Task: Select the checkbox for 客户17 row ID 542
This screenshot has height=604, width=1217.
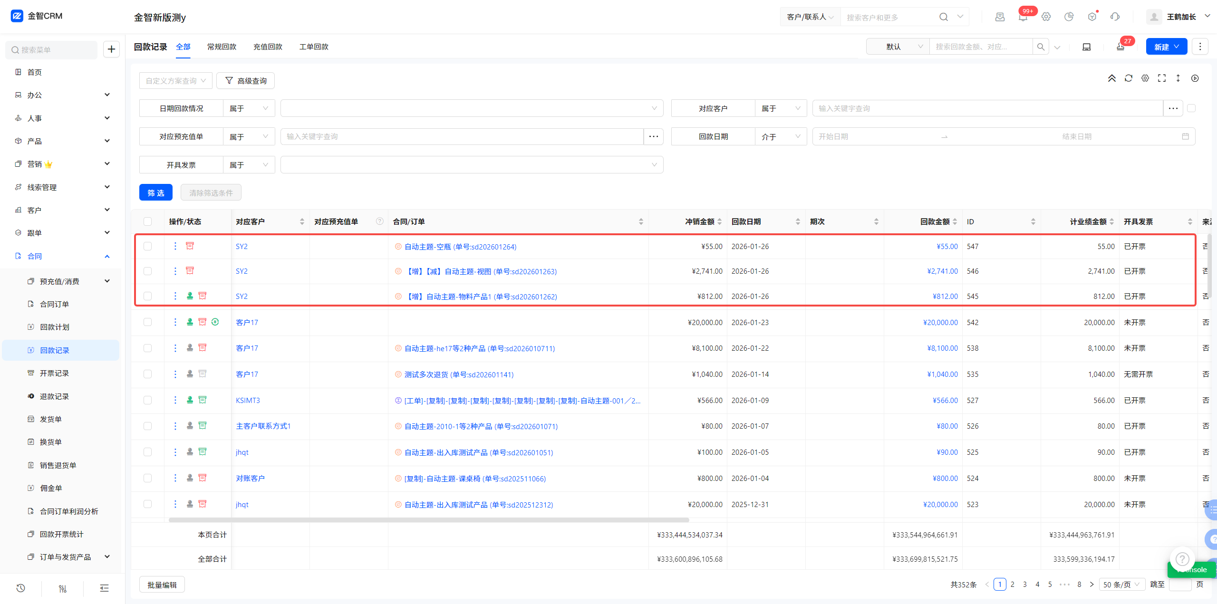Action: (x=147, y=322)
